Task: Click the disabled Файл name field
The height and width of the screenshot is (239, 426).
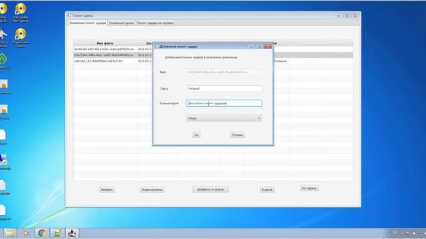Action: click(224, 72)
